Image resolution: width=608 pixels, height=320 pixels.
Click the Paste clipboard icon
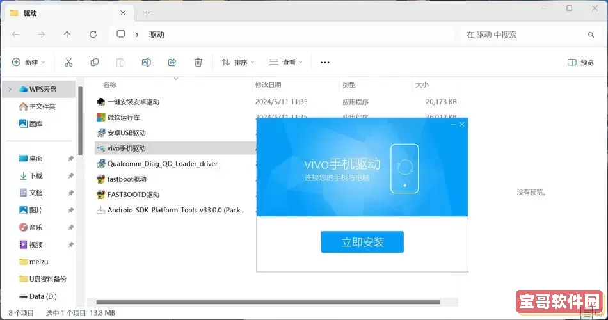click(x=120, y=62)
